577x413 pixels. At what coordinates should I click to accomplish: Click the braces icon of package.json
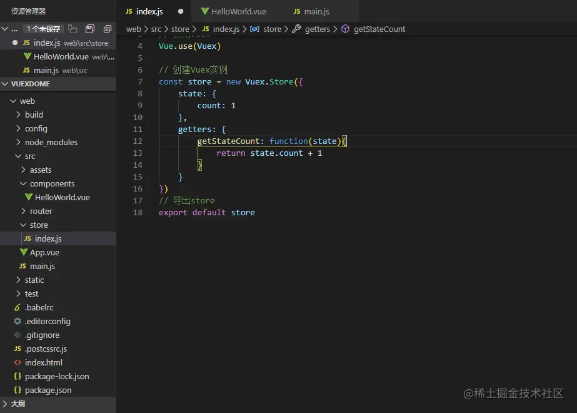tap(18, 390)
